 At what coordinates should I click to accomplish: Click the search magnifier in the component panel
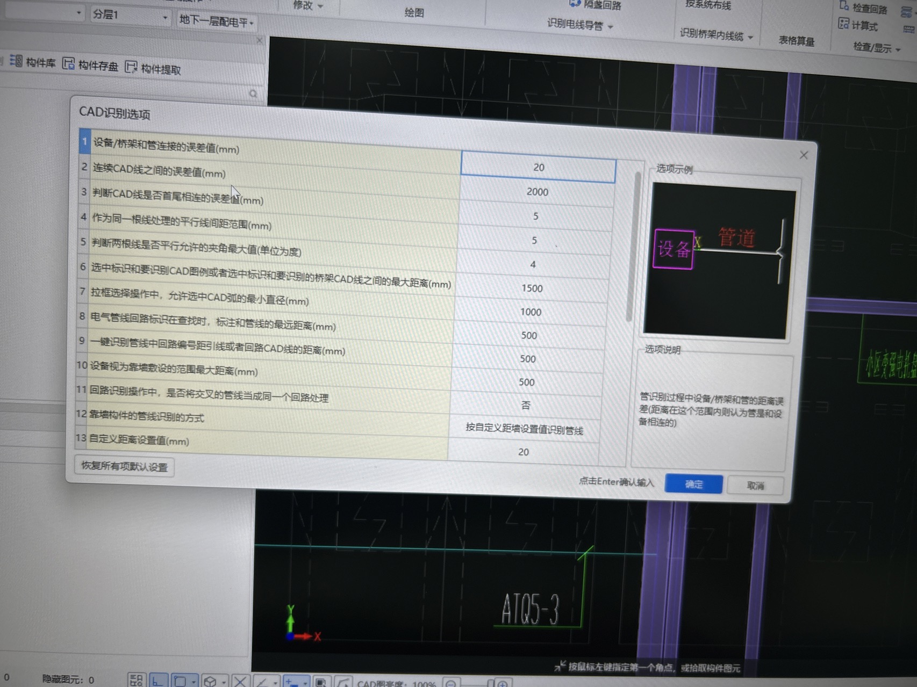(253, 94)
